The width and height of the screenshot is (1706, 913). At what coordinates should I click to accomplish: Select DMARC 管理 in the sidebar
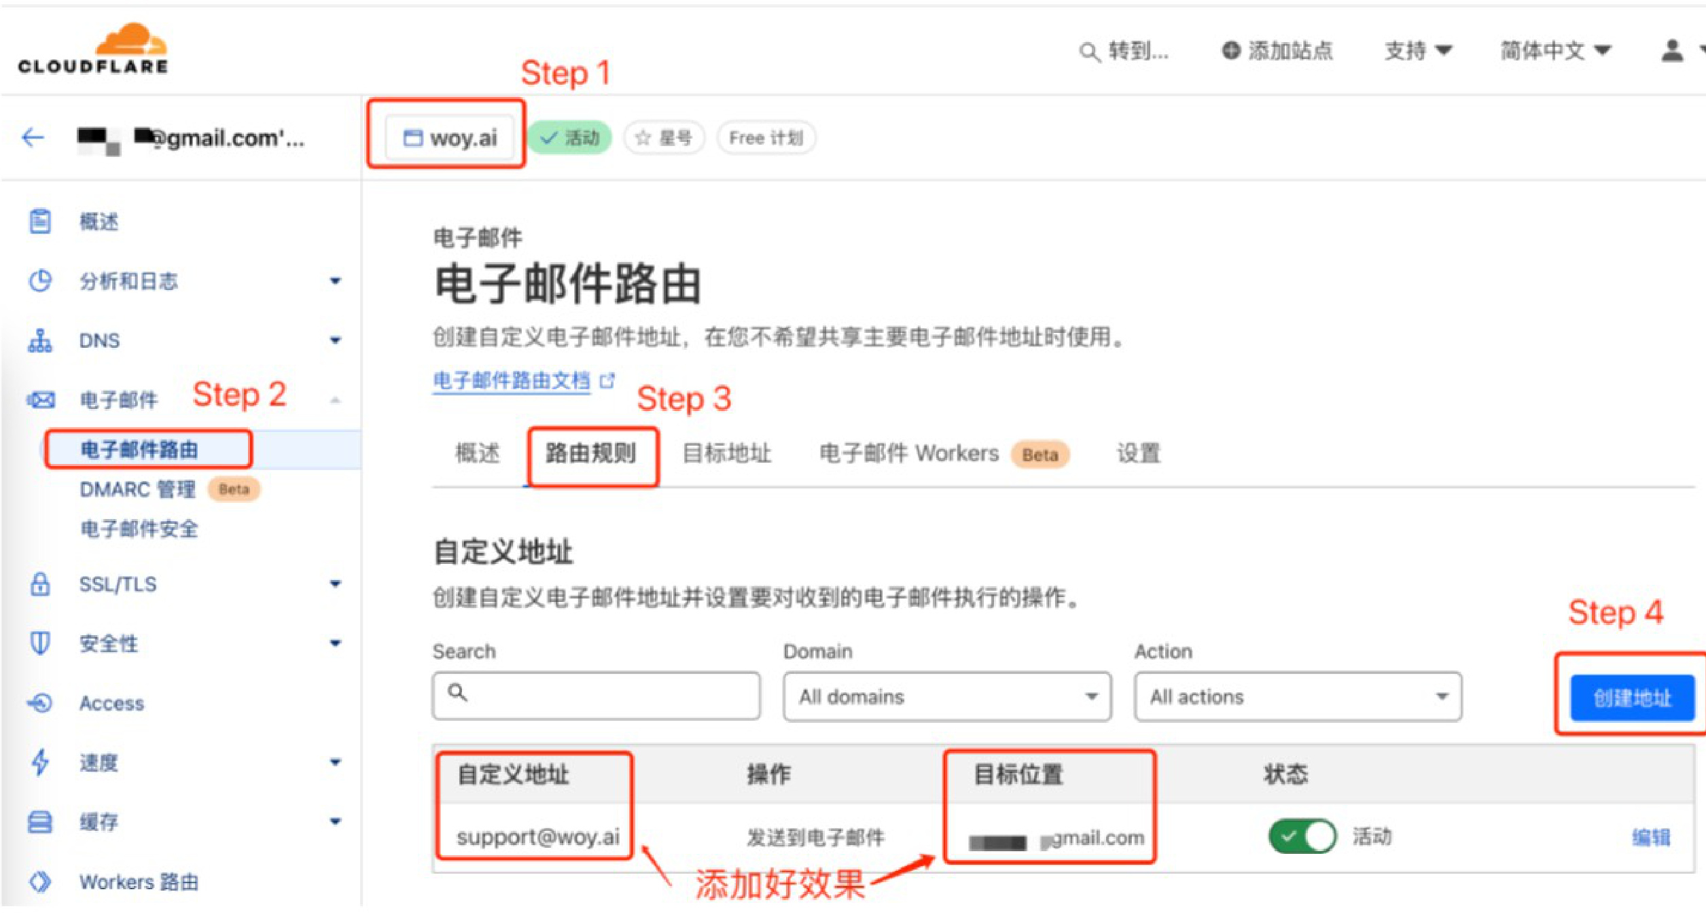(x=138, y=489)
